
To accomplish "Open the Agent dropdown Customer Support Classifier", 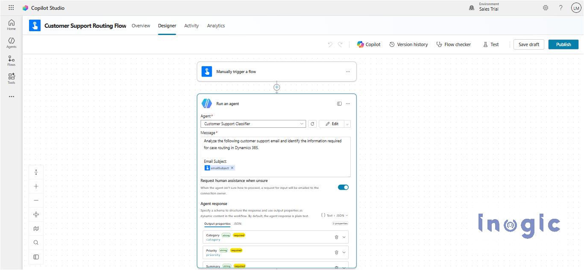I will click(253, 124).
